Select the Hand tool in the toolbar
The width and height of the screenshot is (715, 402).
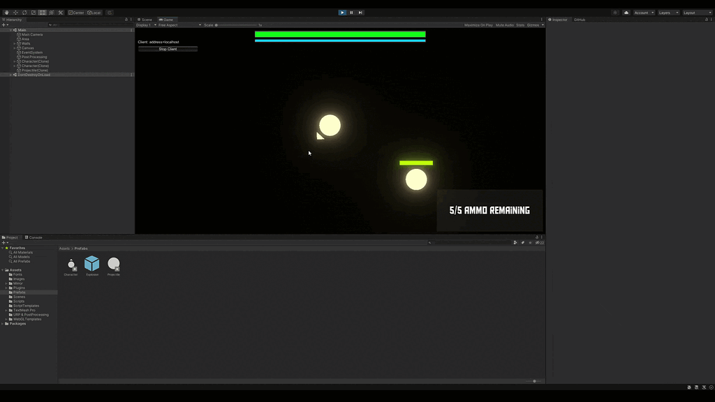pos(7,13)
